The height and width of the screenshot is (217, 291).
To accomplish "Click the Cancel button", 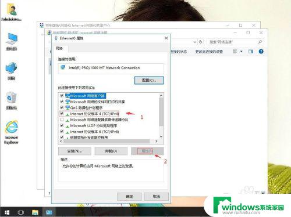I will coord(156,197).
